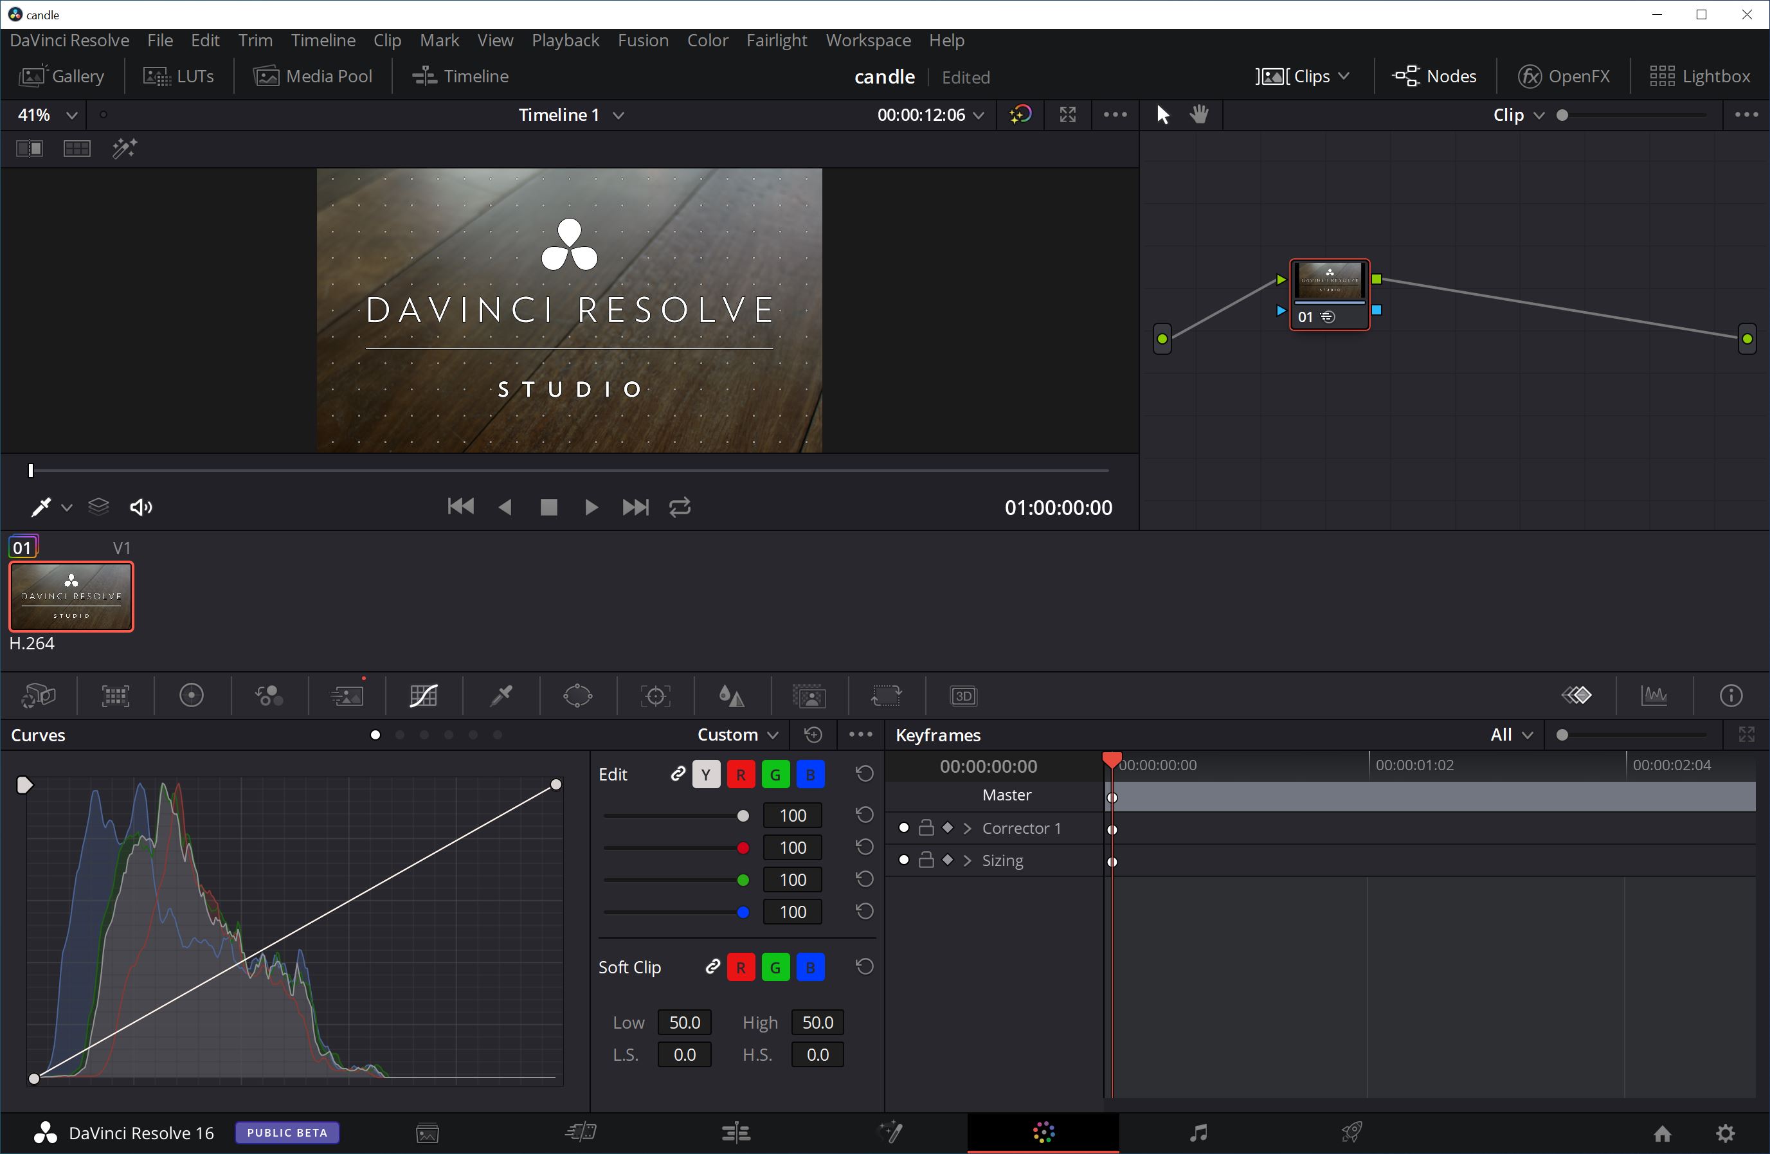Toggle the Soft Clip red R channel

741,968
